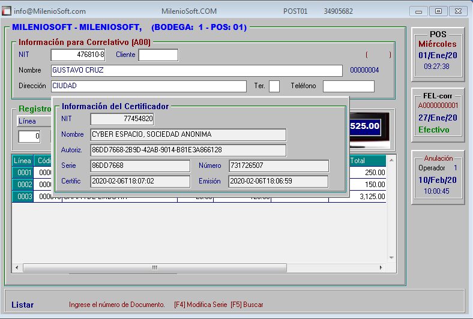Click the POS clock 09:27:38

(436, 67)
